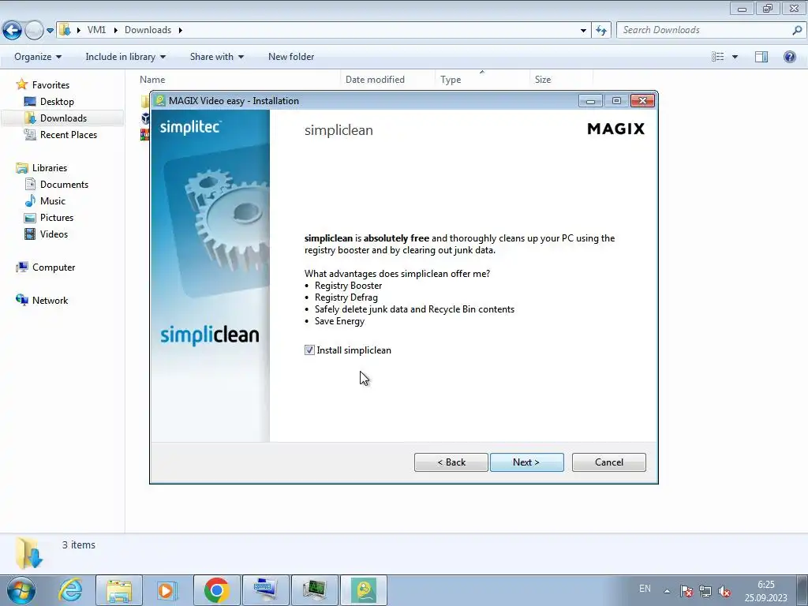Change the view icon in Explorer toolbar

(x=717, y=57)
